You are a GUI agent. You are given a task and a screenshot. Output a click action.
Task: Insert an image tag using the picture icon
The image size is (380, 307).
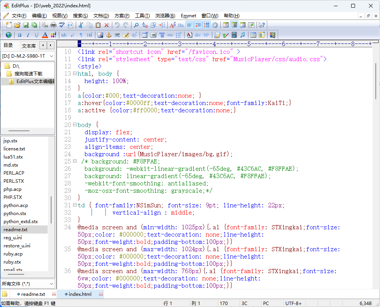coord(100,35)
